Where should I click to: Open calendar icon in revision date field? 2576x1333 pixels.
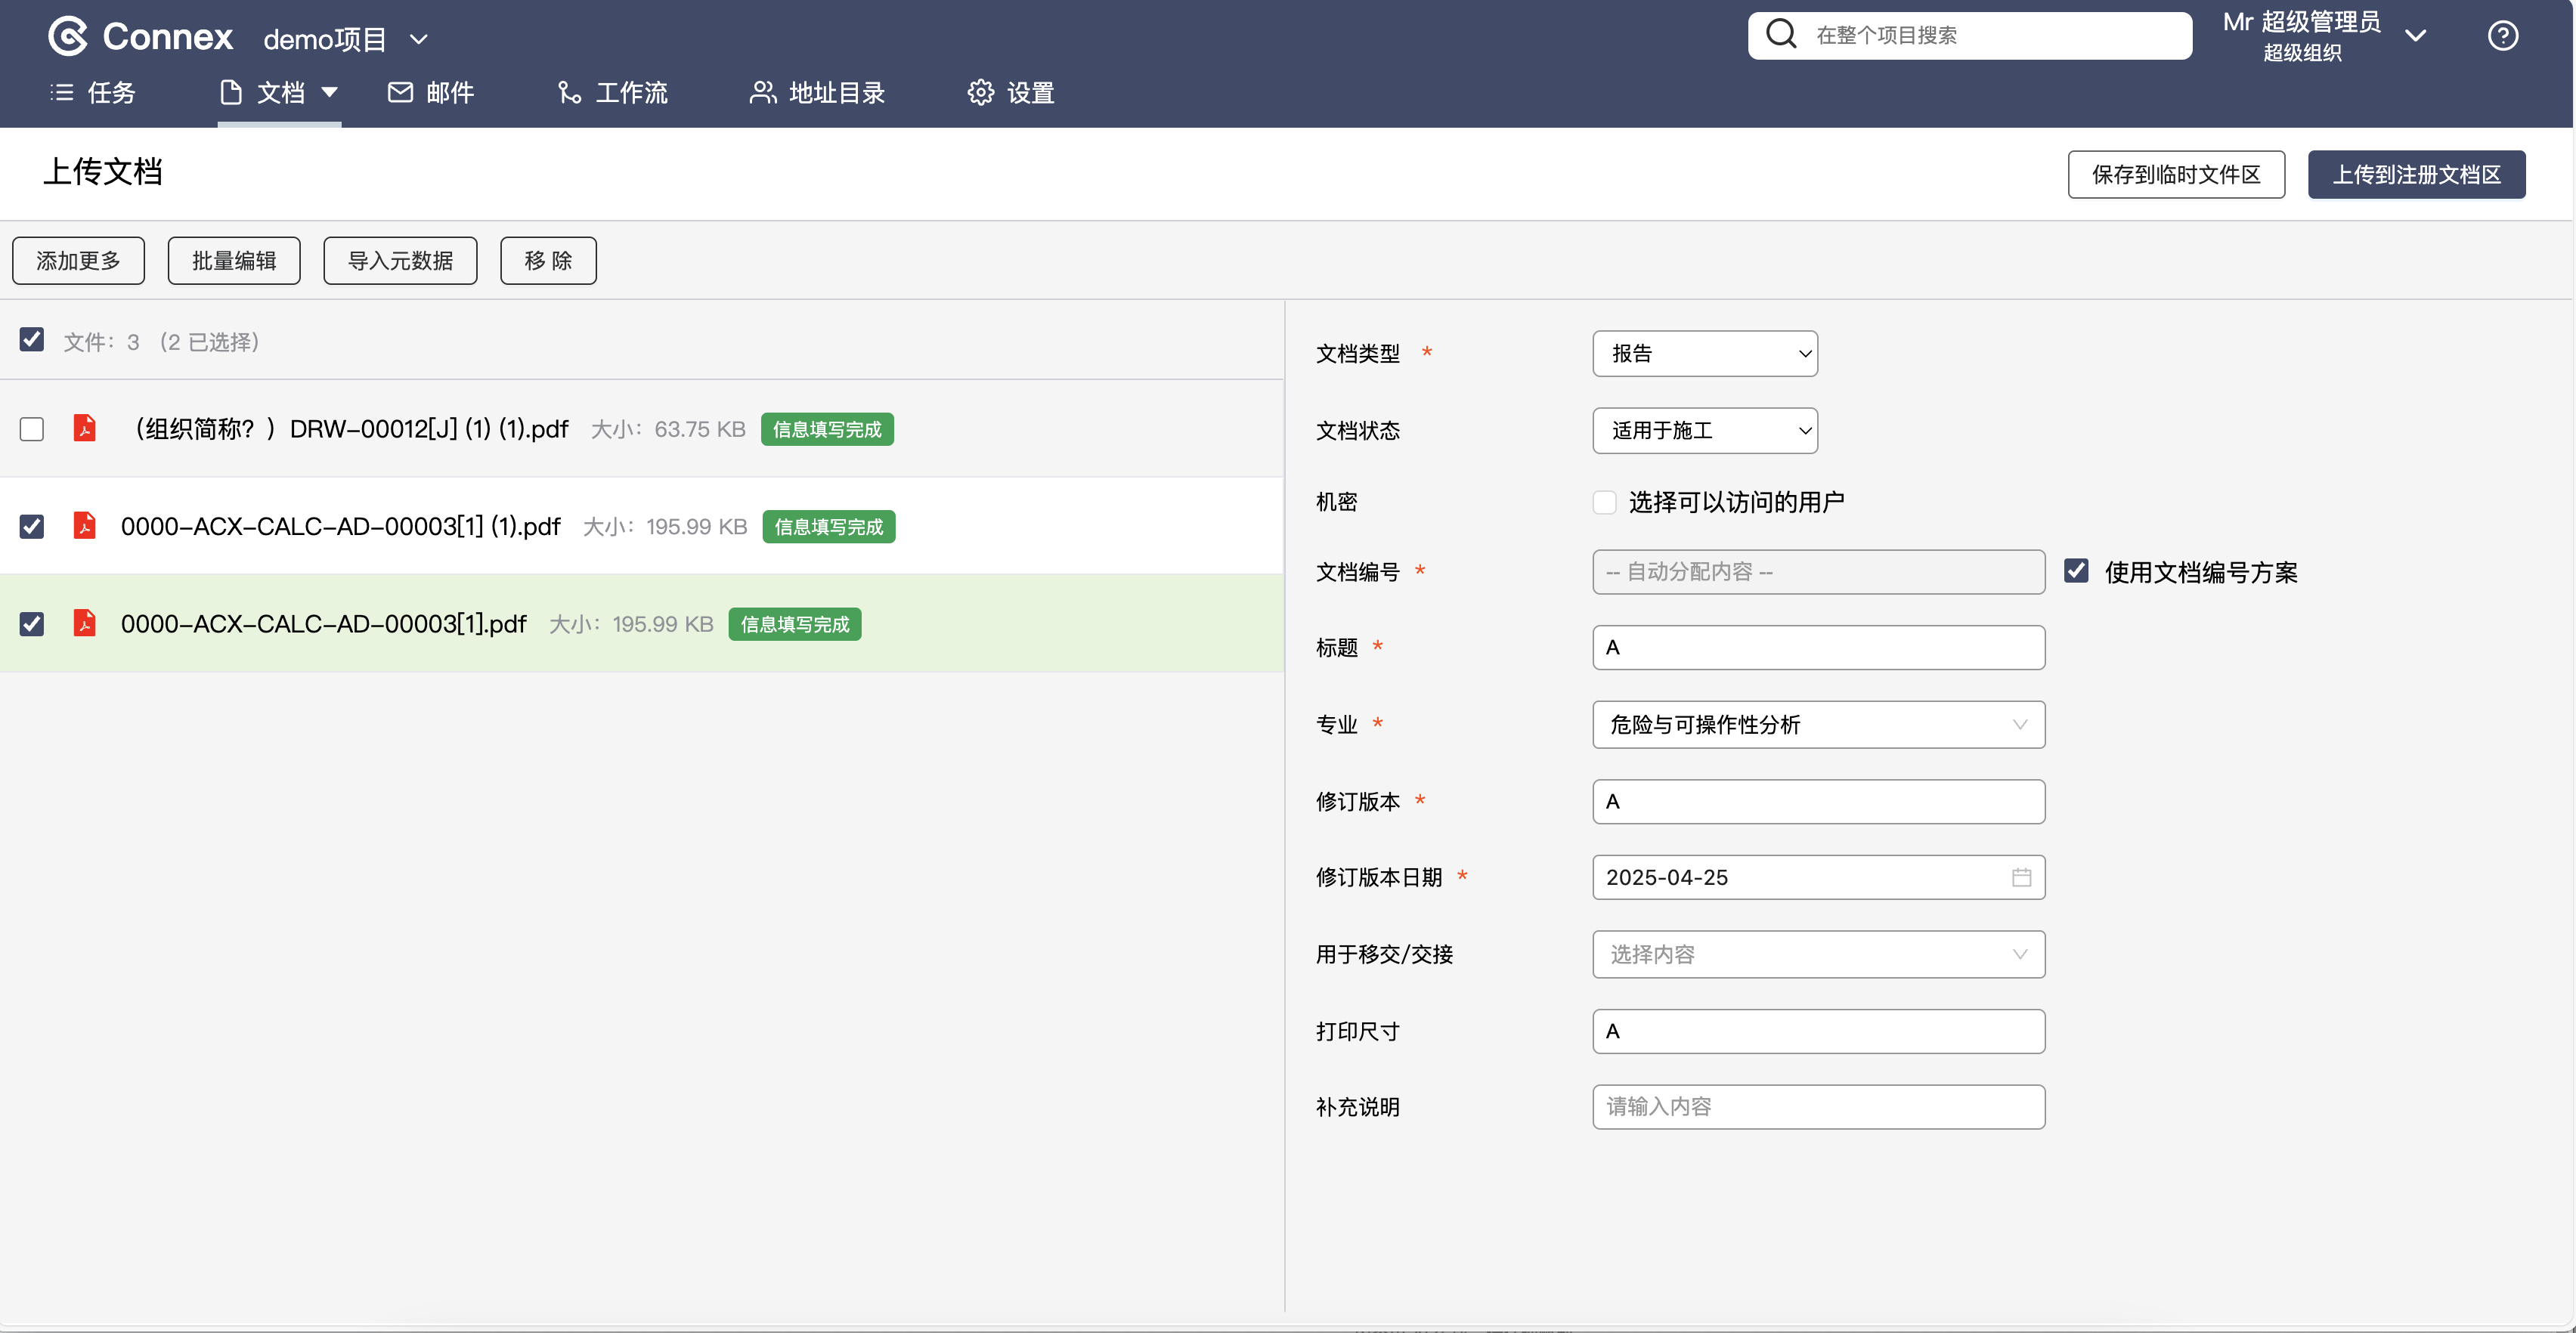click(x=2021, y=877)
